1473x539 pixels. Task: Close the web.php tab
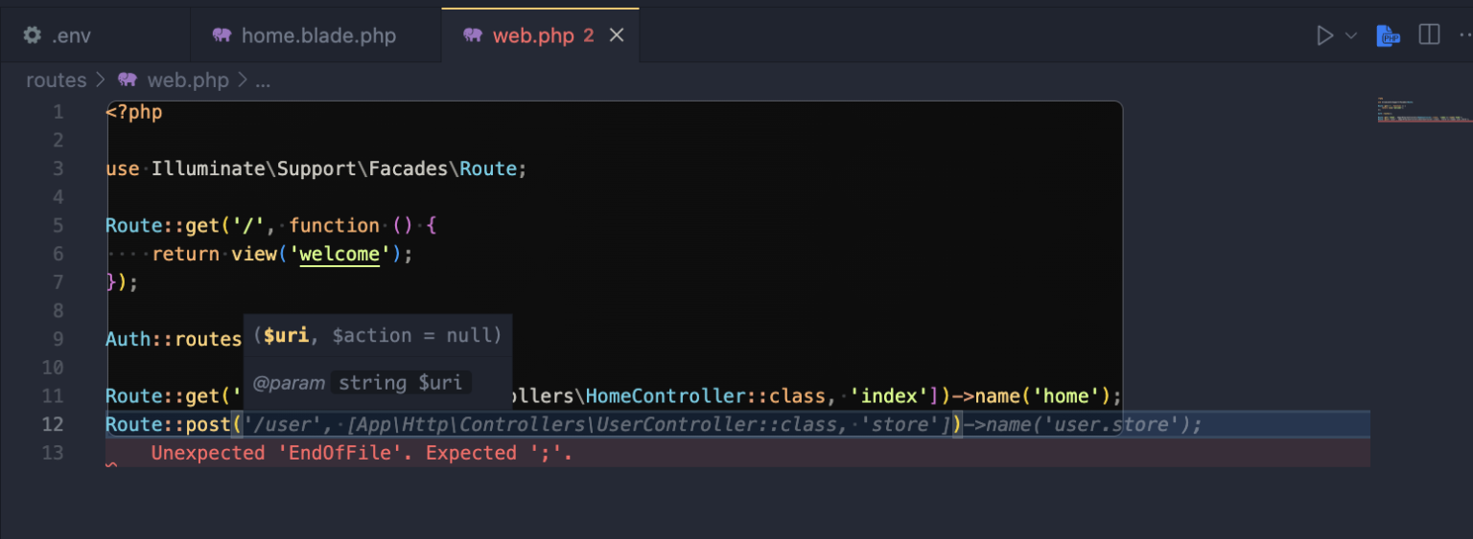coord(617,35)
